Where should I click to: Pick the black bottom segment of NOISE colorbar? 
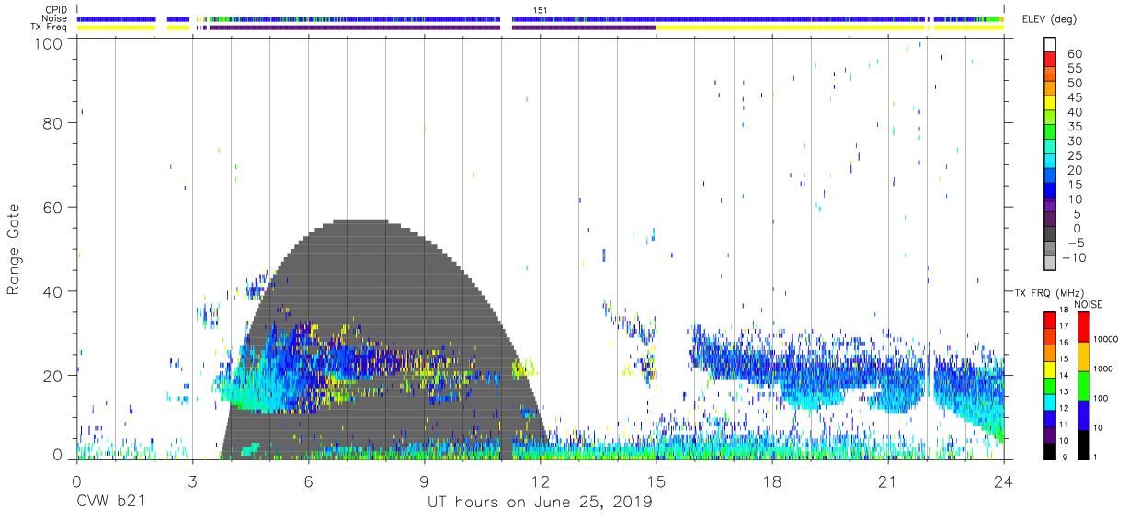1083,444
